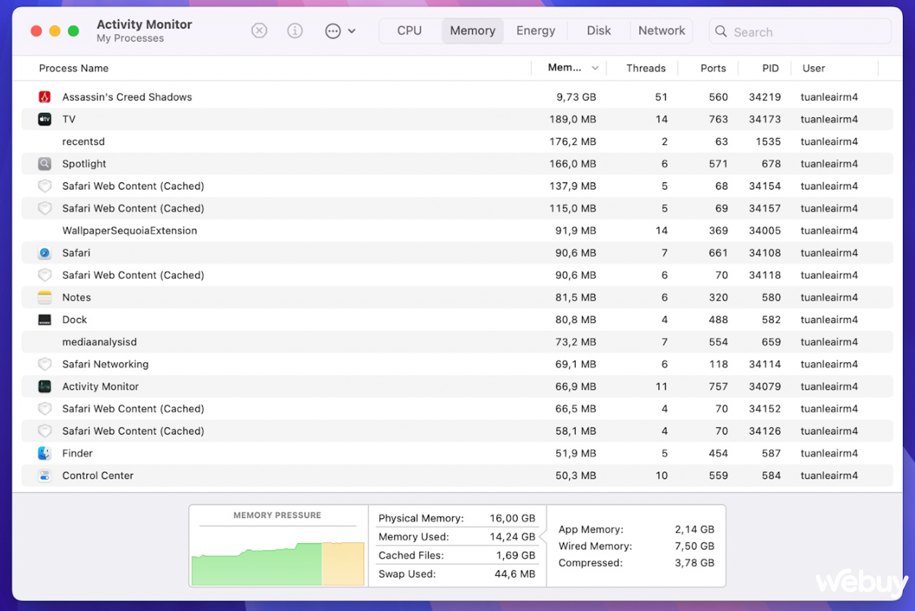
Task: Focus the Search input field
Action: point(800,32)
